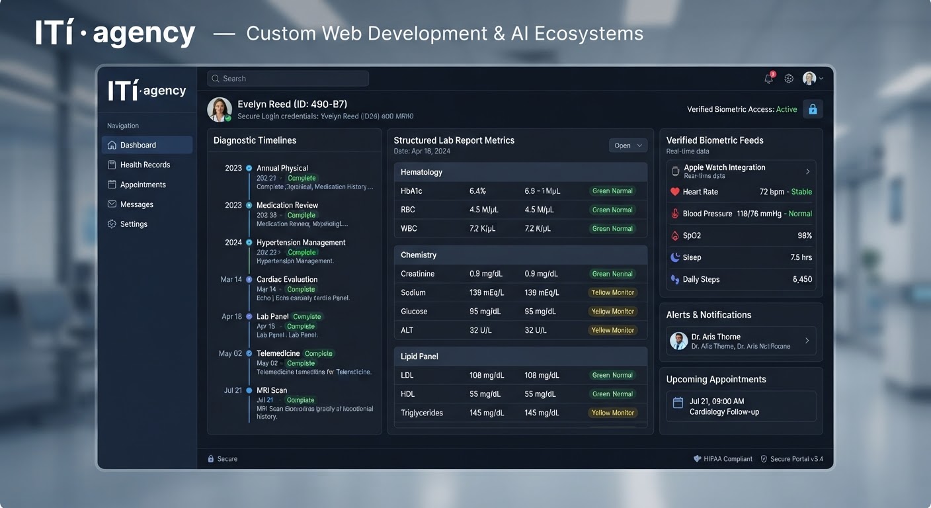Click the Green Normal badge for HbA1c
The width and height of the screenshot is (931, 508).
(612, 191)
